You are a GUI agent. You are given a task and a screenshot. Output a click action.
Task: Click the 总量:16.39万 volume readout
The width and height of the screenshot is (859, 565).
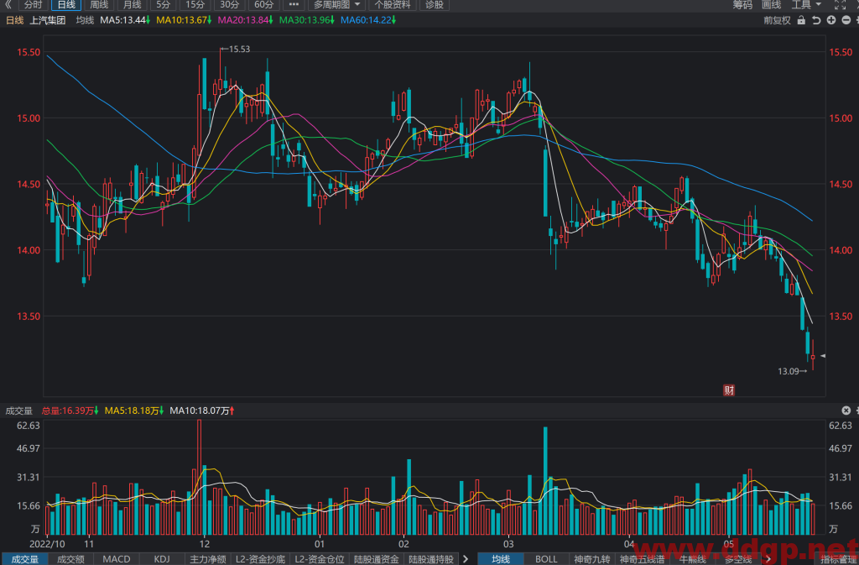click(x=70, y=411)
